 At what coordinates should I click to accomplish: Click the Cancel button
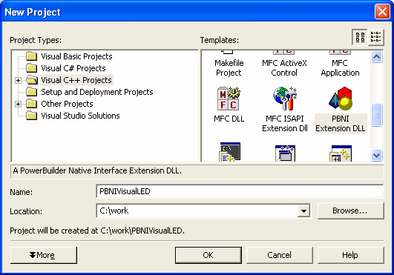click(x=280, y=255)
